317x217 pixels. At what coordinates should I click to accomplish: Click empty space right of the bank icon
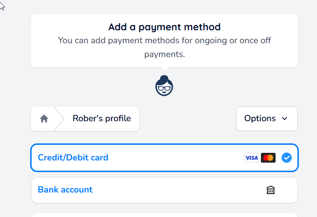(x=286, y=190)
